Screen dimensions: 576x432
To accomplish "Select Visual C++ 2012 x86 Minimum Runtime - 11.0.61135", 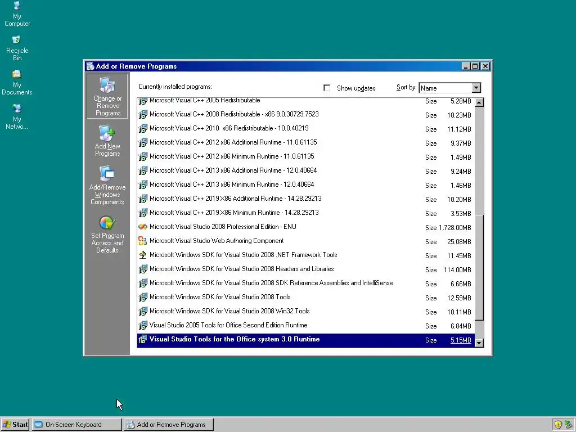I will [305, 157].
